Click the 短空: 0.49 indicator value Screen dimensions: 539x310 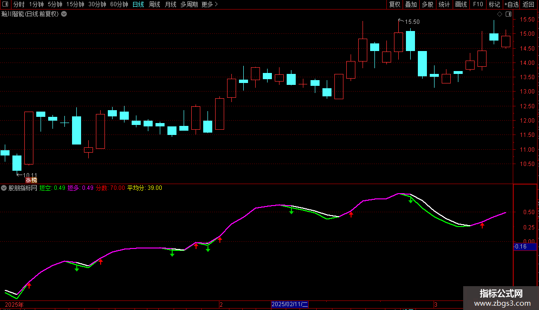point(52,188)
